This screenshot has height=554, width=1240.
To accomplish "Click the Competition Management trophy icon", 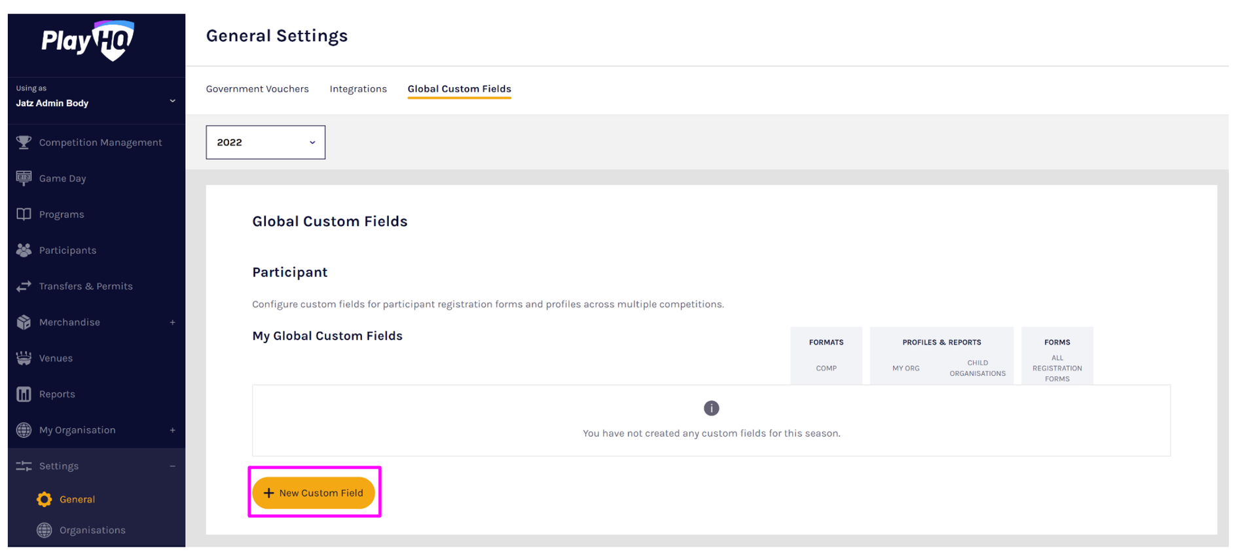I will click(x=24, y=142).
